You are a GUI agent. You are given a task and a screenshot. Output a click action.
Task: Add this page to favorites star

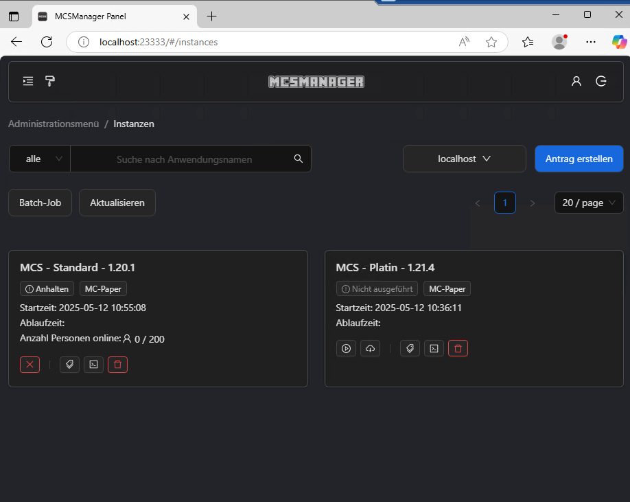(x=491, y=42)
